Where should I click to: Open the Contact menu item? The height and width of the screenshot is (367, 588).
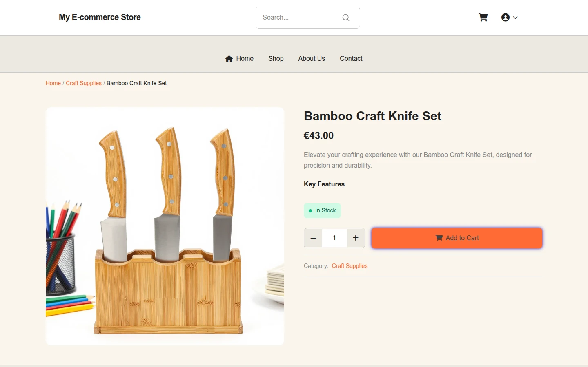tap(351, 59)
